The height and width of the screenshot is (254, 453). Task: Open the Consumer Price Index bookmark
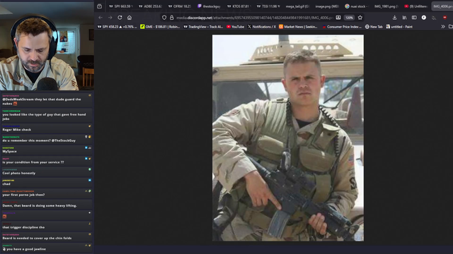[342, 27]
